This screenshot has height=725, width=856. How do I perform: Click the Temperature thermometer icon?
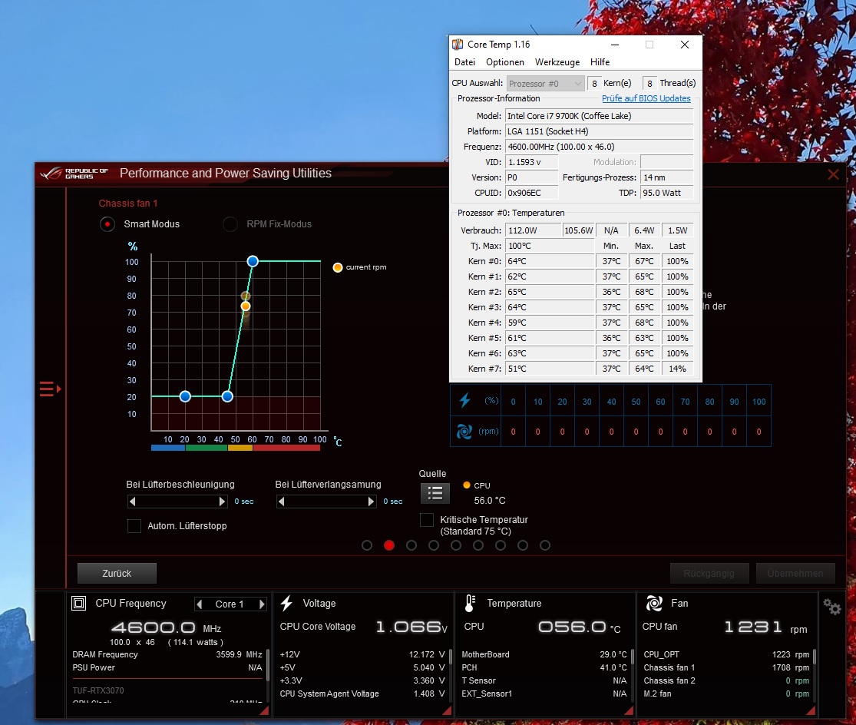pos(470,603)
